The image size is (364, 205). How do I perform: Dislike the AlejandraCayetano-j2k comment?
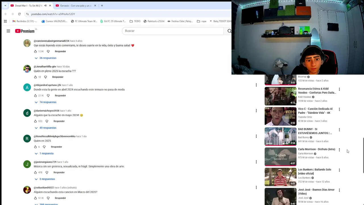(x=48, y=96)
